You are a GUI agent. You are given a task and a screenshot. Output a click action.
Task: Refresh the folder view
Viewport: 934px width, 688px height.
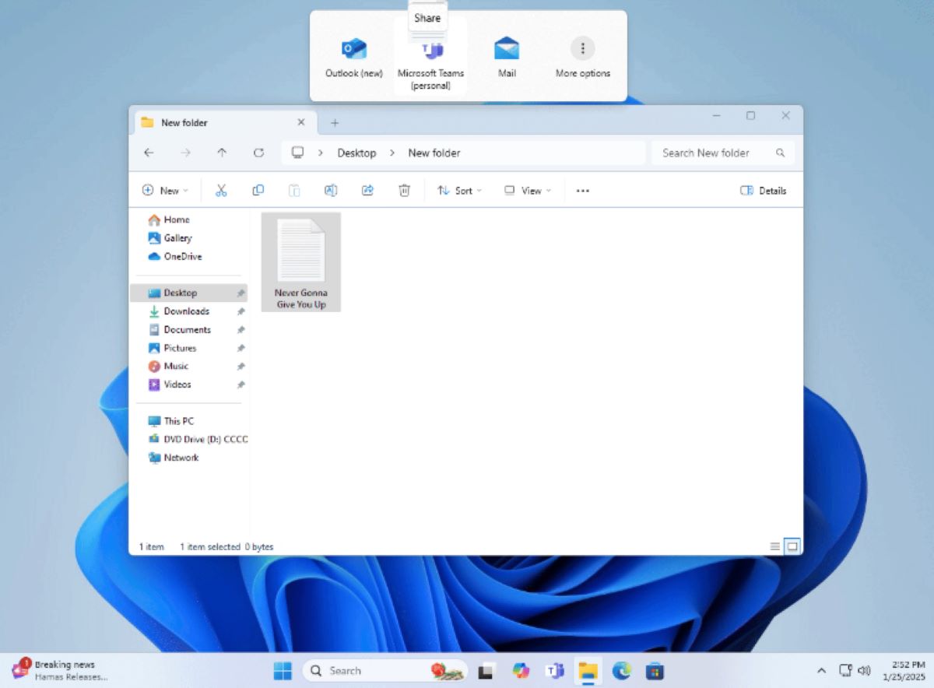[258, 153]
